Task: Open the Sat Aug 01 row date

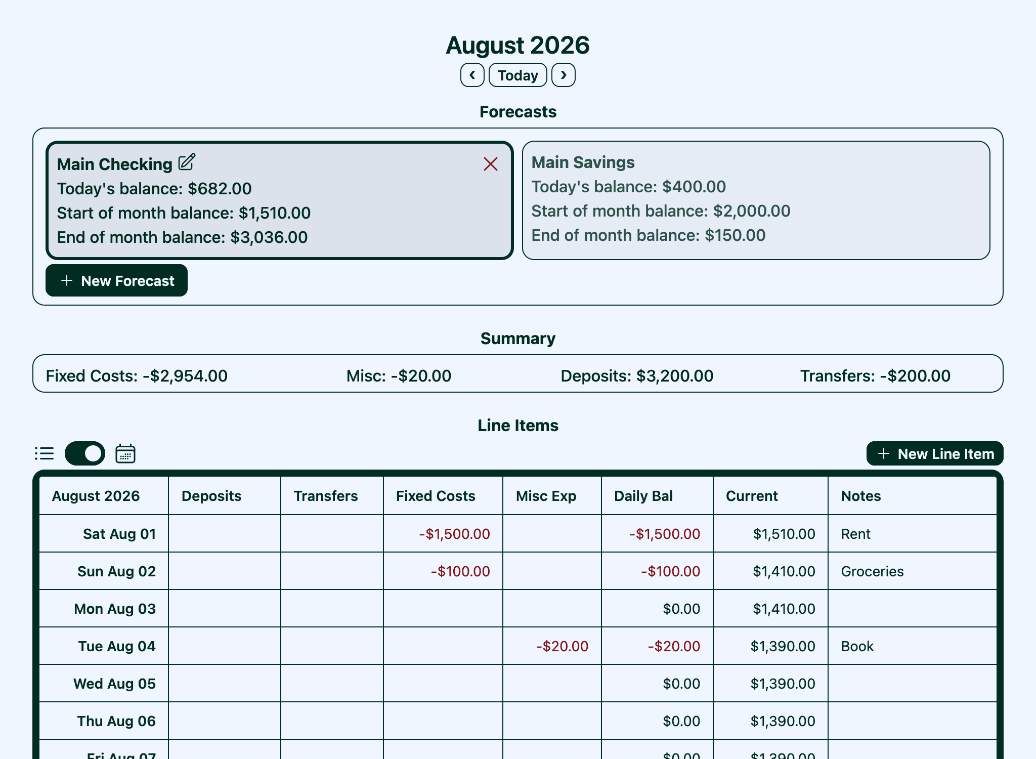Action: click(x=119, y=534)
